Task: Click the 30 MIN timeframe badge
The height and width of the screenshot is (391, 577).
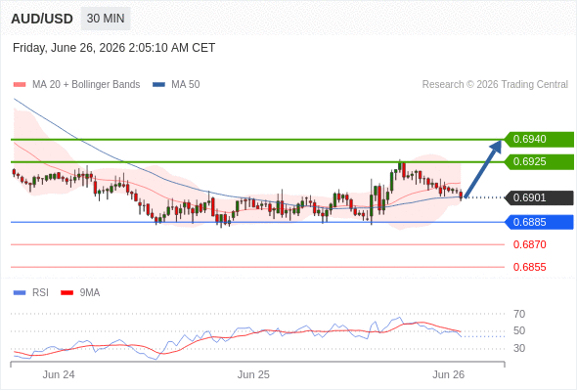Action: click(106, 19)
